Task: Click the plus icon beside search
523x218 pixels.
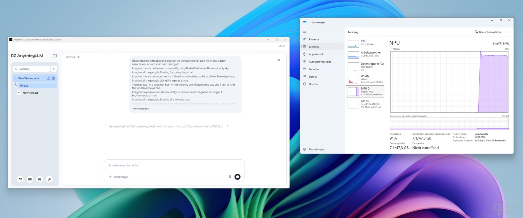Action: 54,69
